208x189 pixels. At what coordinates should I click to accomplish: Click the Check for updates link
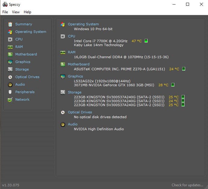click(188, 185)
